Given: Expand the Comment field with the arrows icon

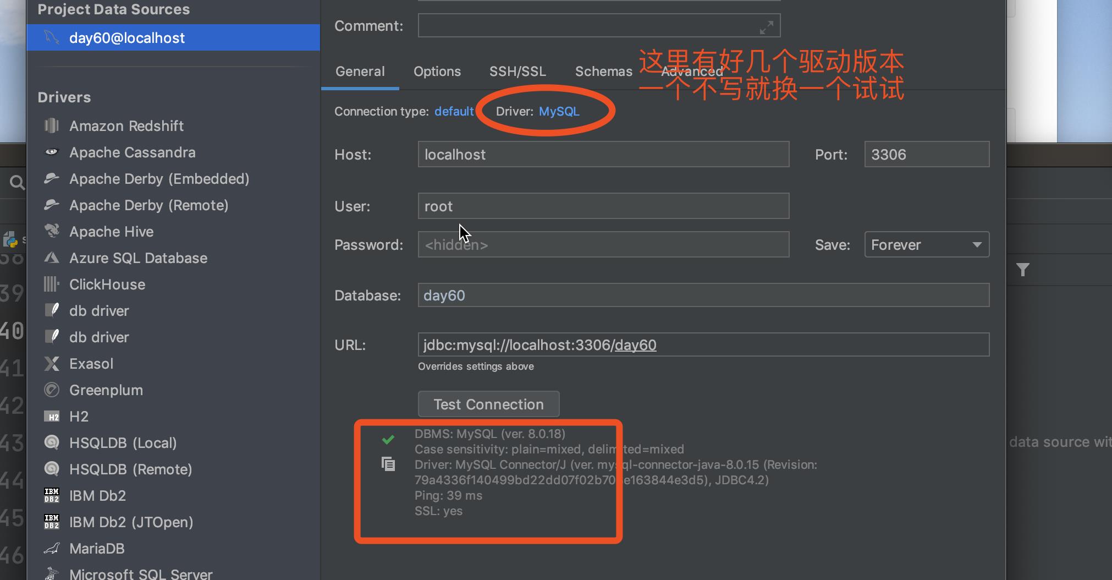Looking at the screenshot, I should [x=767, y=27].
